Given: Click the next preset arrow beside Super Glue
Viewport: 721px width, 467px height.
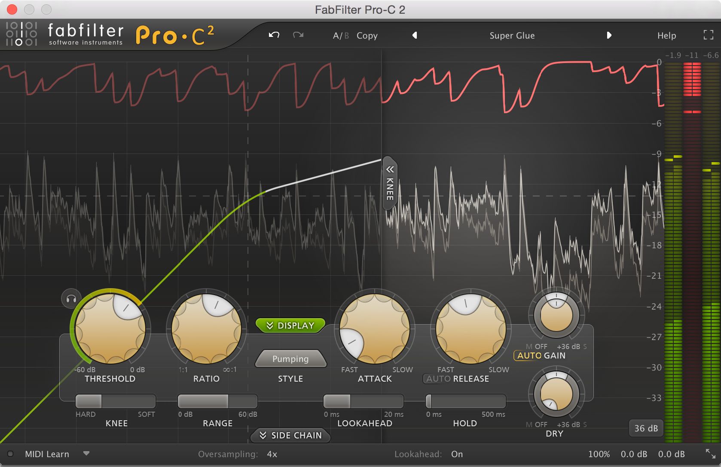Looking at the screenshot, I should [x=609, y=36].
